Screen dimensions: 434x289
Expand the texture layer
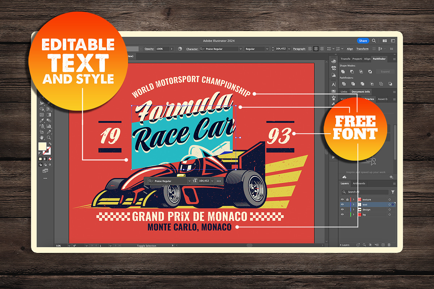pos(354,199)
